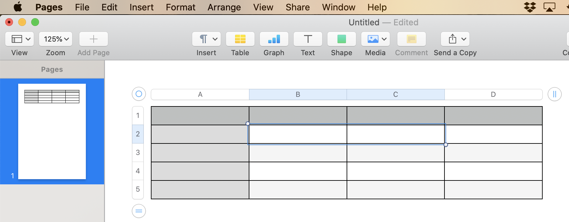569x222 pixels.
Task: Select column D header
Action: (493, 94)
